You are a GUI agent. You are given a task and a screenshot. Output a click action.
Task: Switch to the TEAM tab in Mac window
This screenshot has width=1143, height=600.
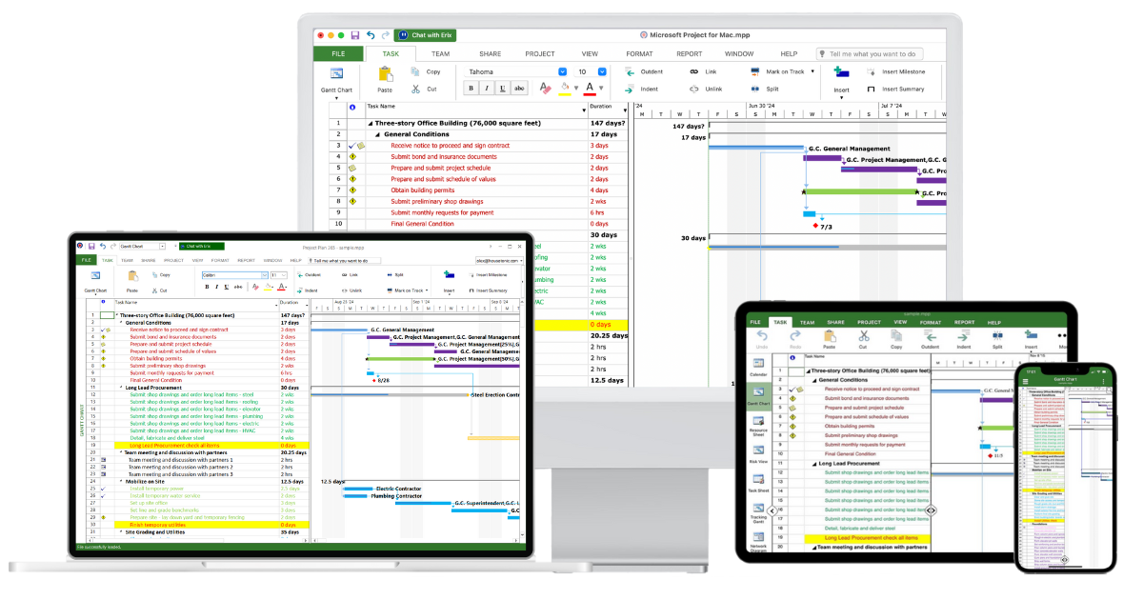[440, 54]
